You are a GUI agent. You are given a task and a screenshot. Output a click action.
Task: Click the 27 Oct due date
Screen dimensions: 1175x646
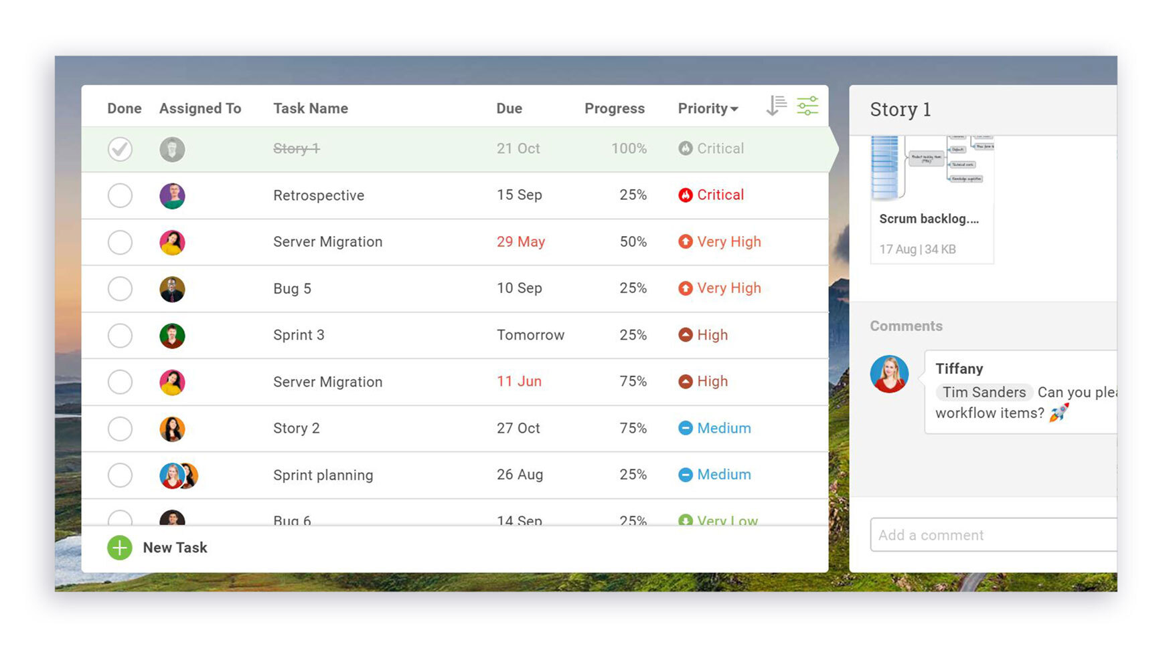click(518, 428)
